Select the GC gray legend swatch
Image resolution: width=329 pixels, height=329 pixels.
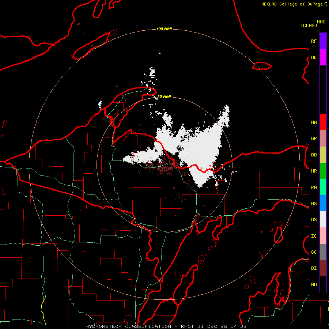[323, 252]
